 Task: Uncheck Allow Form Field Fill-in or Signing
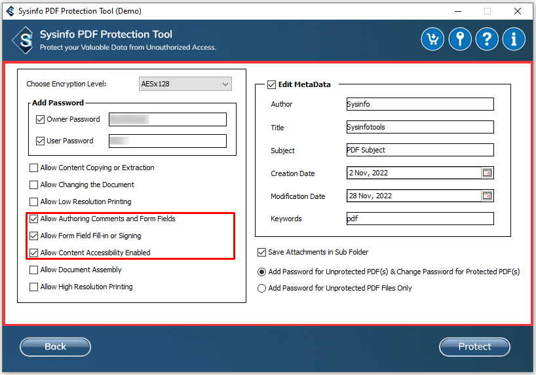pyautogui.click(x=33, y=236)
